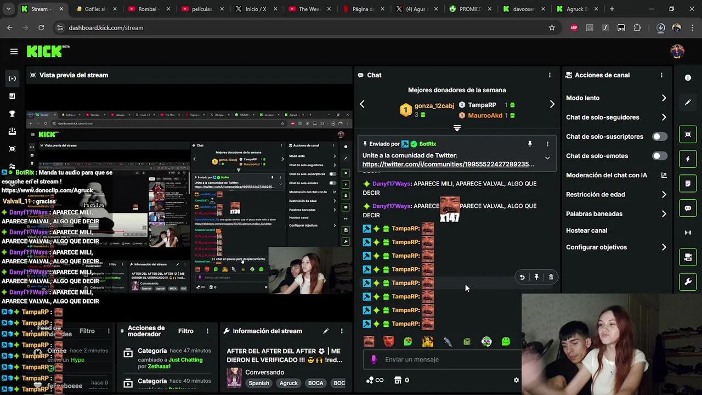Click the Agruck tag in stream info
702x395 pixels.
288,383
